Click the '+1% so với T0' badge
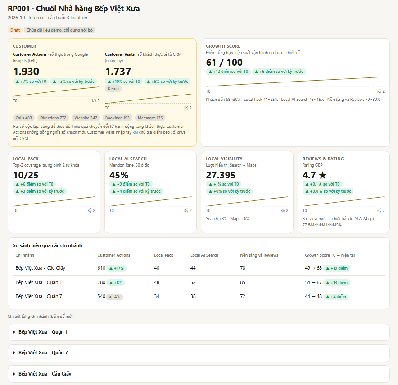398x385 pixels. click(x=224, y=184)
